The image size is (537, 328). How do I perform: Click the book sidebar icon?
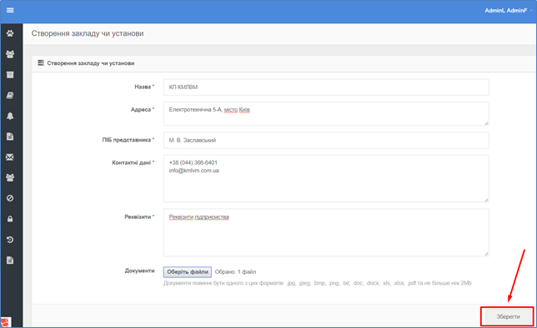tap(10, 96)
